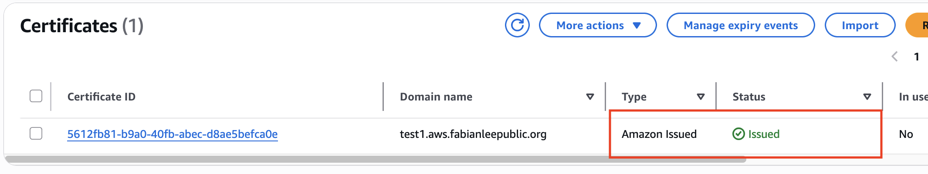Viewport: 928px width, 174px height.
Task: Click the test1.aws.fabianleepublic.org domain cell
Action: (473, 134)
